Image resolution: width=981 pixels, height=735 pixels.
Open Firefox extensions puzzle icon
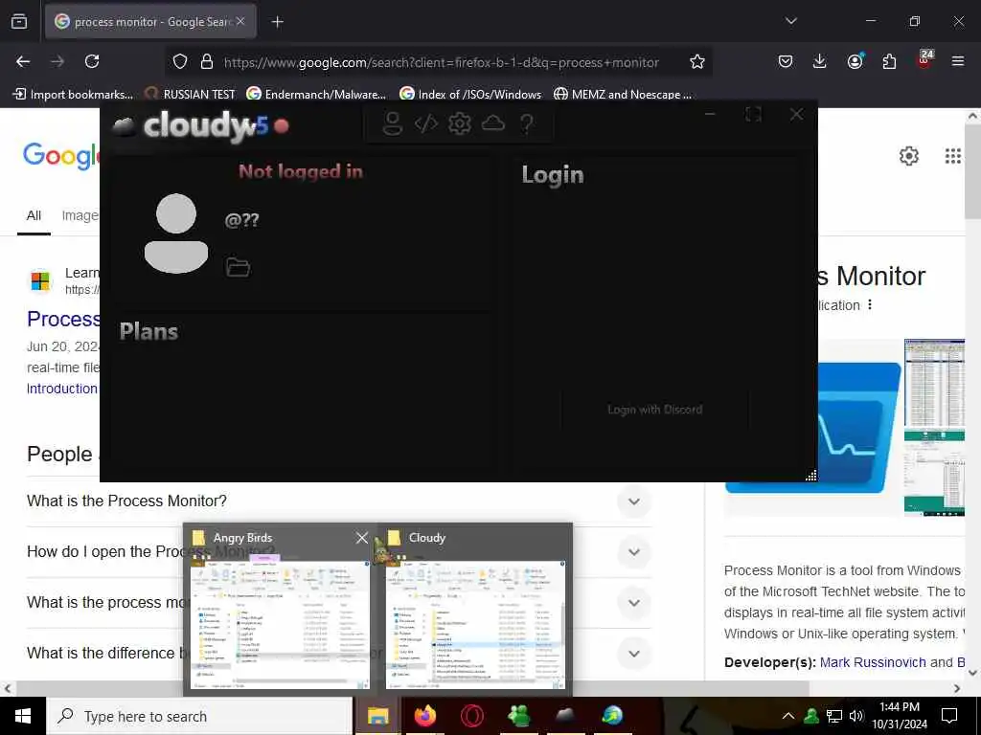[x=889, y=61]
